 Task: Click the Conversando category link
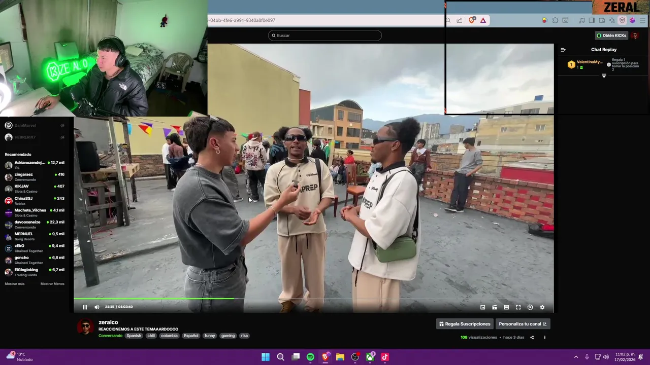110,336
